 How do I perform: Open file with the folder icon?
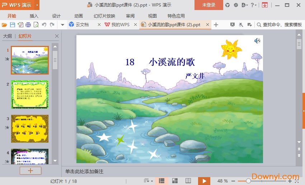[4, 25]
